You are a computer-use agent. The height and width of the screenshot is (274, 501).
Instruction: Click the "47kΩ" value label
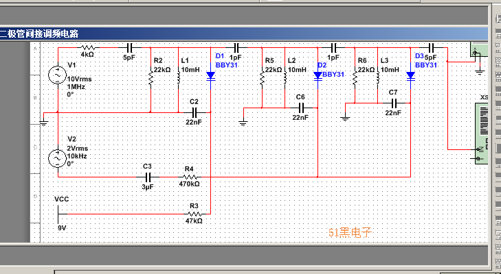tap(194, 221)
